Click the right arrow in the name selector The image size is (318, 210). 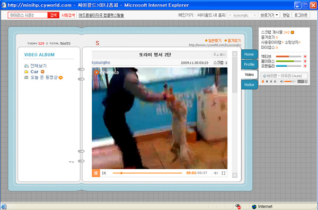pyautogui.click(x=255, y=15)
